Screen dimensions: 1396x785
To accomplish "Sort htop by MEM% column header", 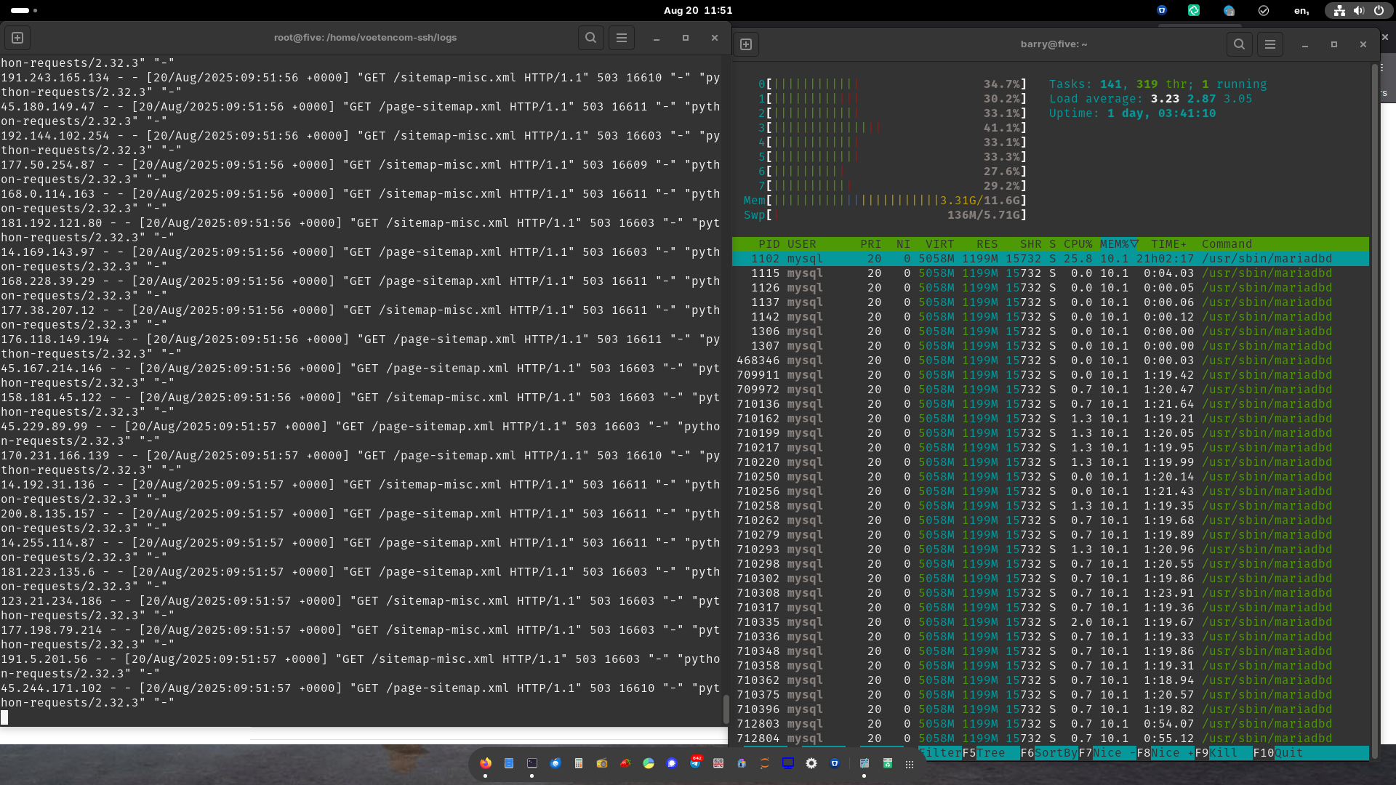I will point(1118,244).
